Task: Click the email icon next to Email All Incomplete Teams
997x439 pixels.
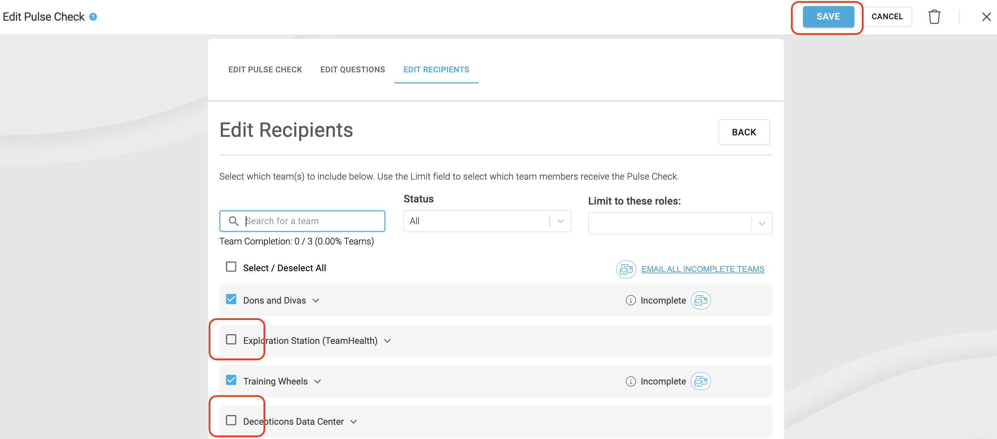Action: pos(626,269)
